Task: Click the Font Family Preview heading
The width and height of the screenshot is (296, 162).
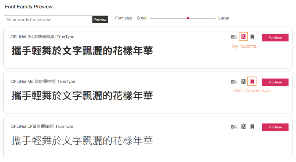Action: coord(29,7)
